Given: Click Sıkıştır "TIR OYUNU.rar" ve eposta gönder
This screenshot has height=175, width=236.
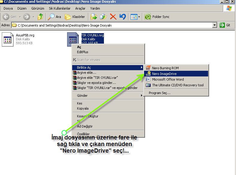Looking at the screenshot, I should [108, 88].
